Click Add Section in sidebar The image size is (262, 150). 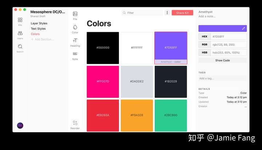[x=42, y=39]
